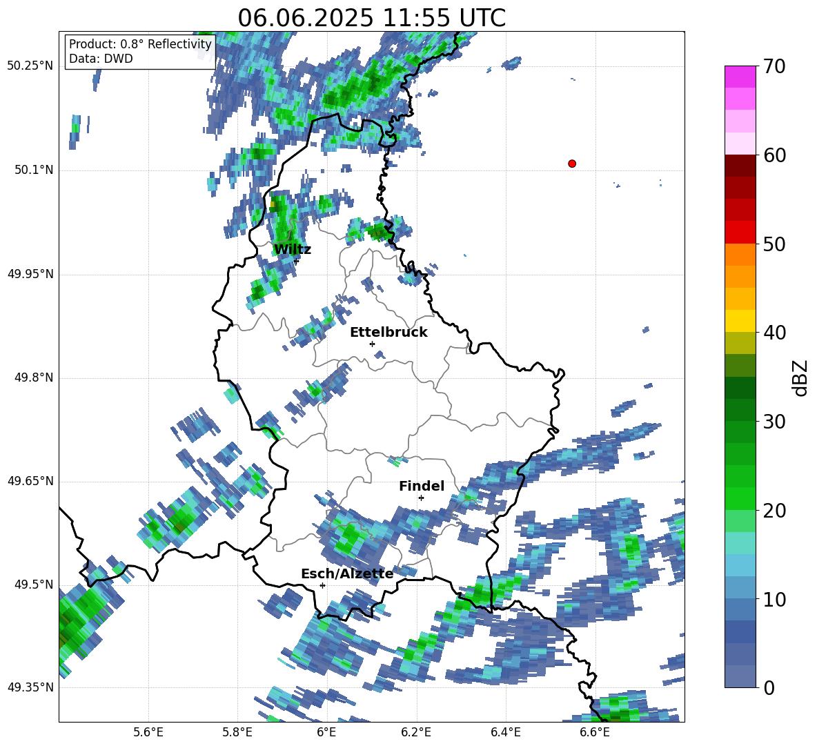Click the Product: 0.8° Reflectivity text

click(x=140, y=43)
